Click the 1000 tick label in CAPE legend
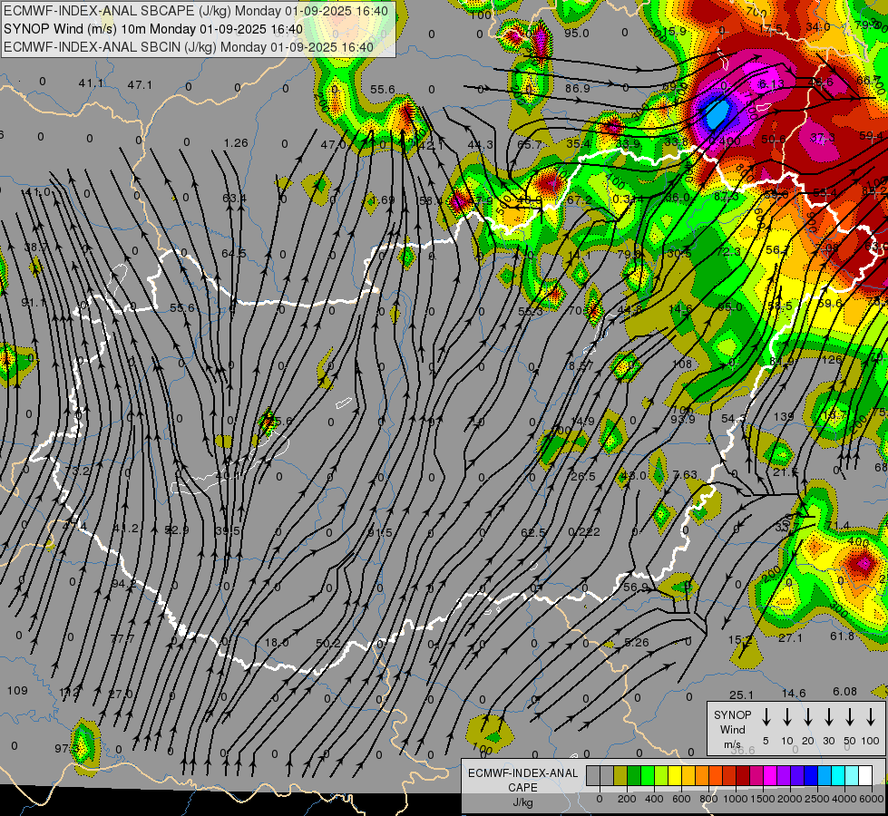Screen dimensions: 888x816 735,799
